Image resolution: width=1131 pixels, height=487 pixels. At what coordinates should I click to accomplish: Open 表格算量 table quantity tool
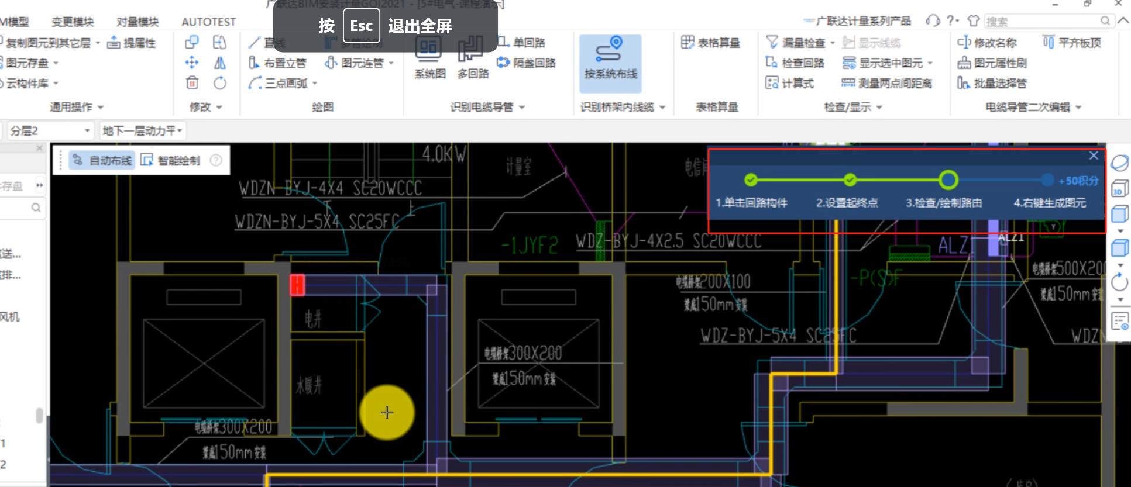click(711, 42)
